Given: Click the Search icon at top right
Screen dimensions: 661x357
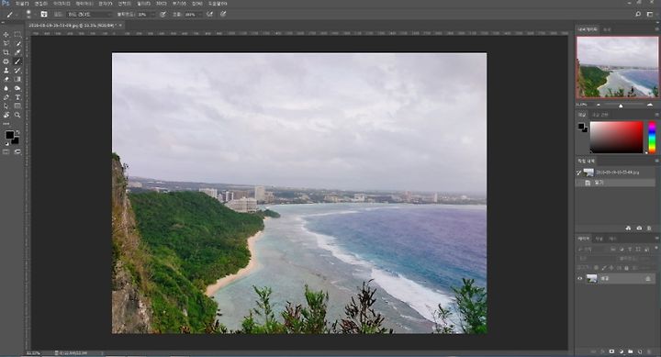Looking at the screenshot, I should point(638,14).
